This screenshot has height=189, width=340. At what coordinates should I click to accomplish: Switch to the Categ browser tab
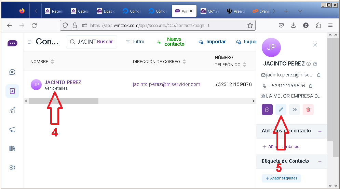[80, 11]
